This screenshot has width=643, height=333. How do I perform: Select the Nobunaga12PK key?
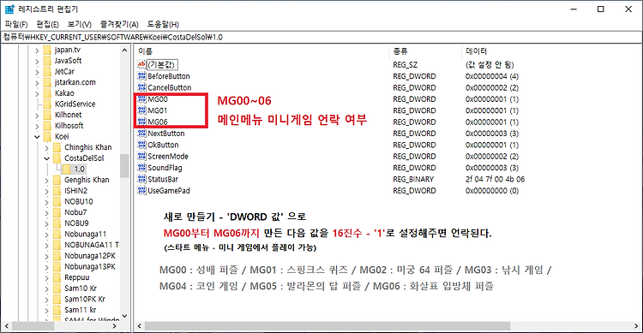tap(90, 256)
